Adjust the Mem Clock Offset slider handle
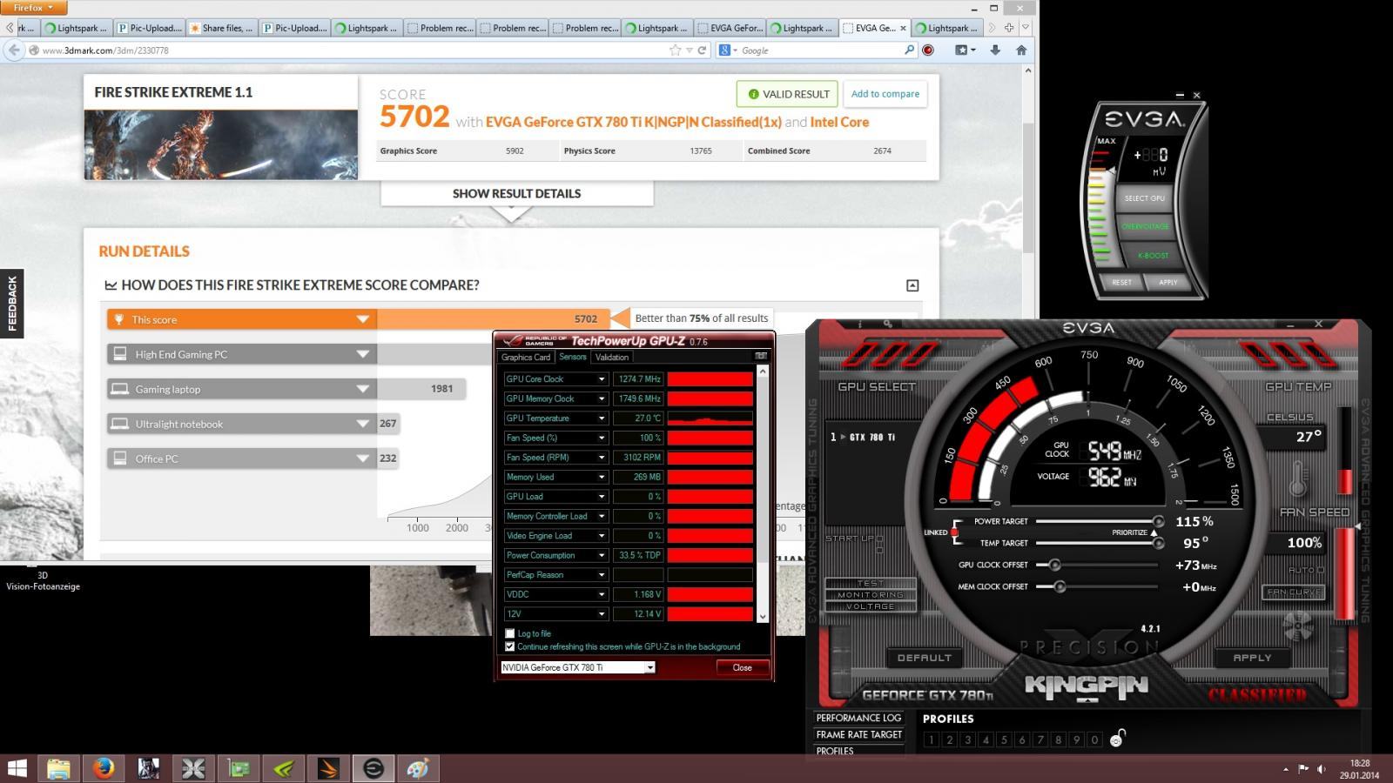Viewport: 1393px width, 783px height. tap(1060, 586)
